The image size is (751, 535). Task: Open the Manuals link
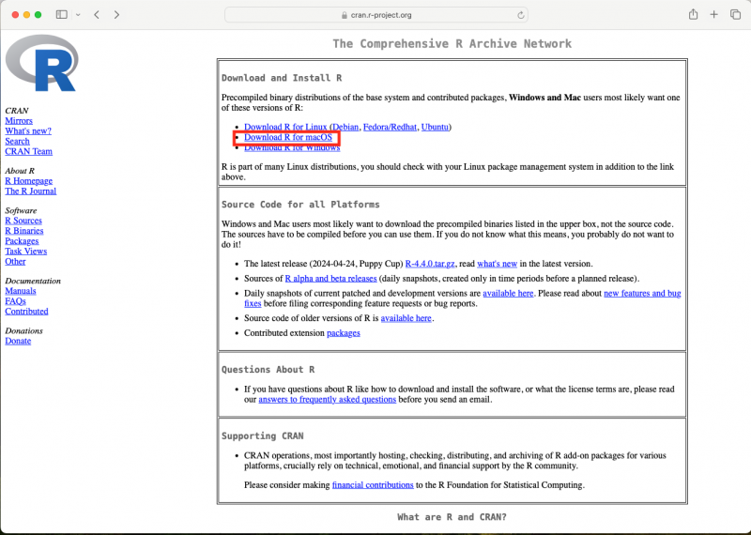[21, 291]
